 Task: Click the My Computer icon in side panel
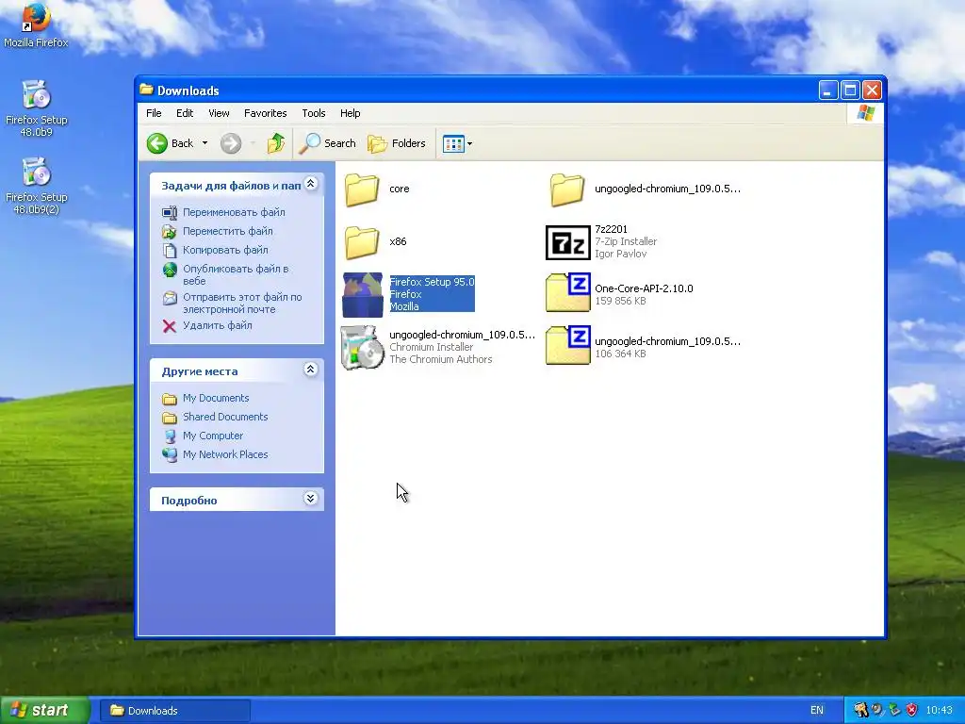pyautogui.click(x=170, y=436)
